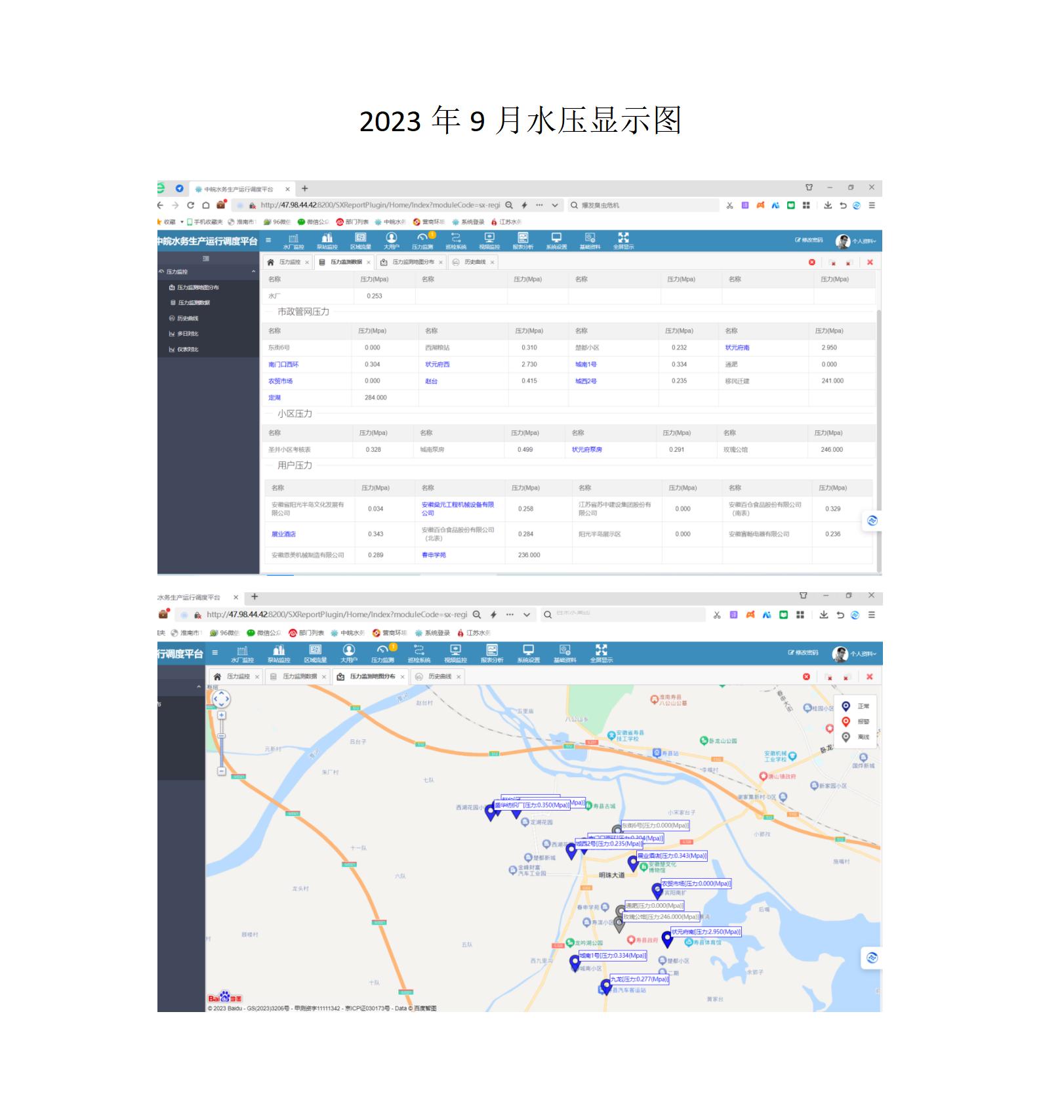Open 大用户 module in the map window
The width and height of the screenshot is (1041, 1117).
(349, 653)
